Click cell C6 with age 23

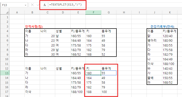pos(48,41)
